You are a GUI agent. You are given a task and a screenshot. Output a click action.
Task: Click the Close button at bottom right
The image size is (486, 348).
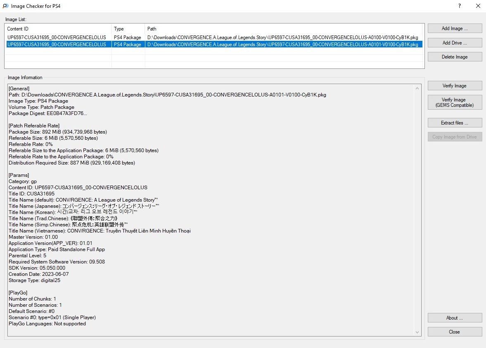[x=455, y=332]
